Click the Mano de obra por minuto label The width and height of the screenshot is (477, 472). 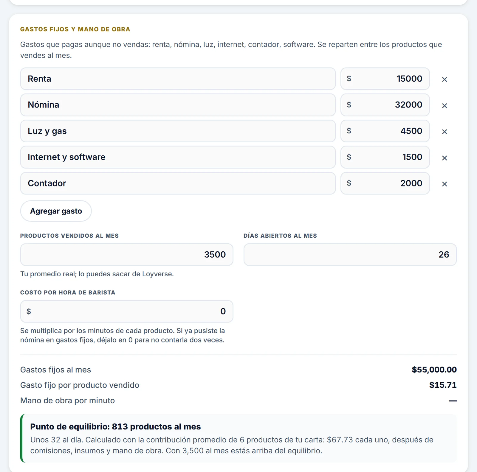(67, 401)
